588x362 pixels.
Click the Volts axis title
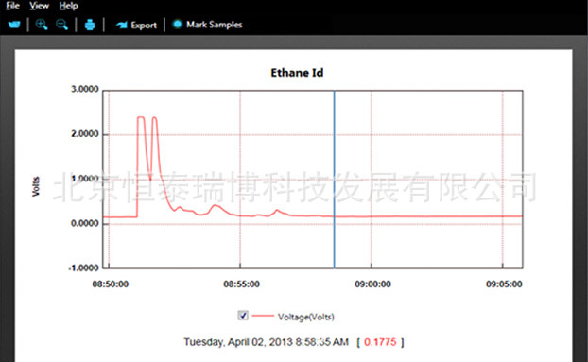pyautogui.click(x=36, y=186)
